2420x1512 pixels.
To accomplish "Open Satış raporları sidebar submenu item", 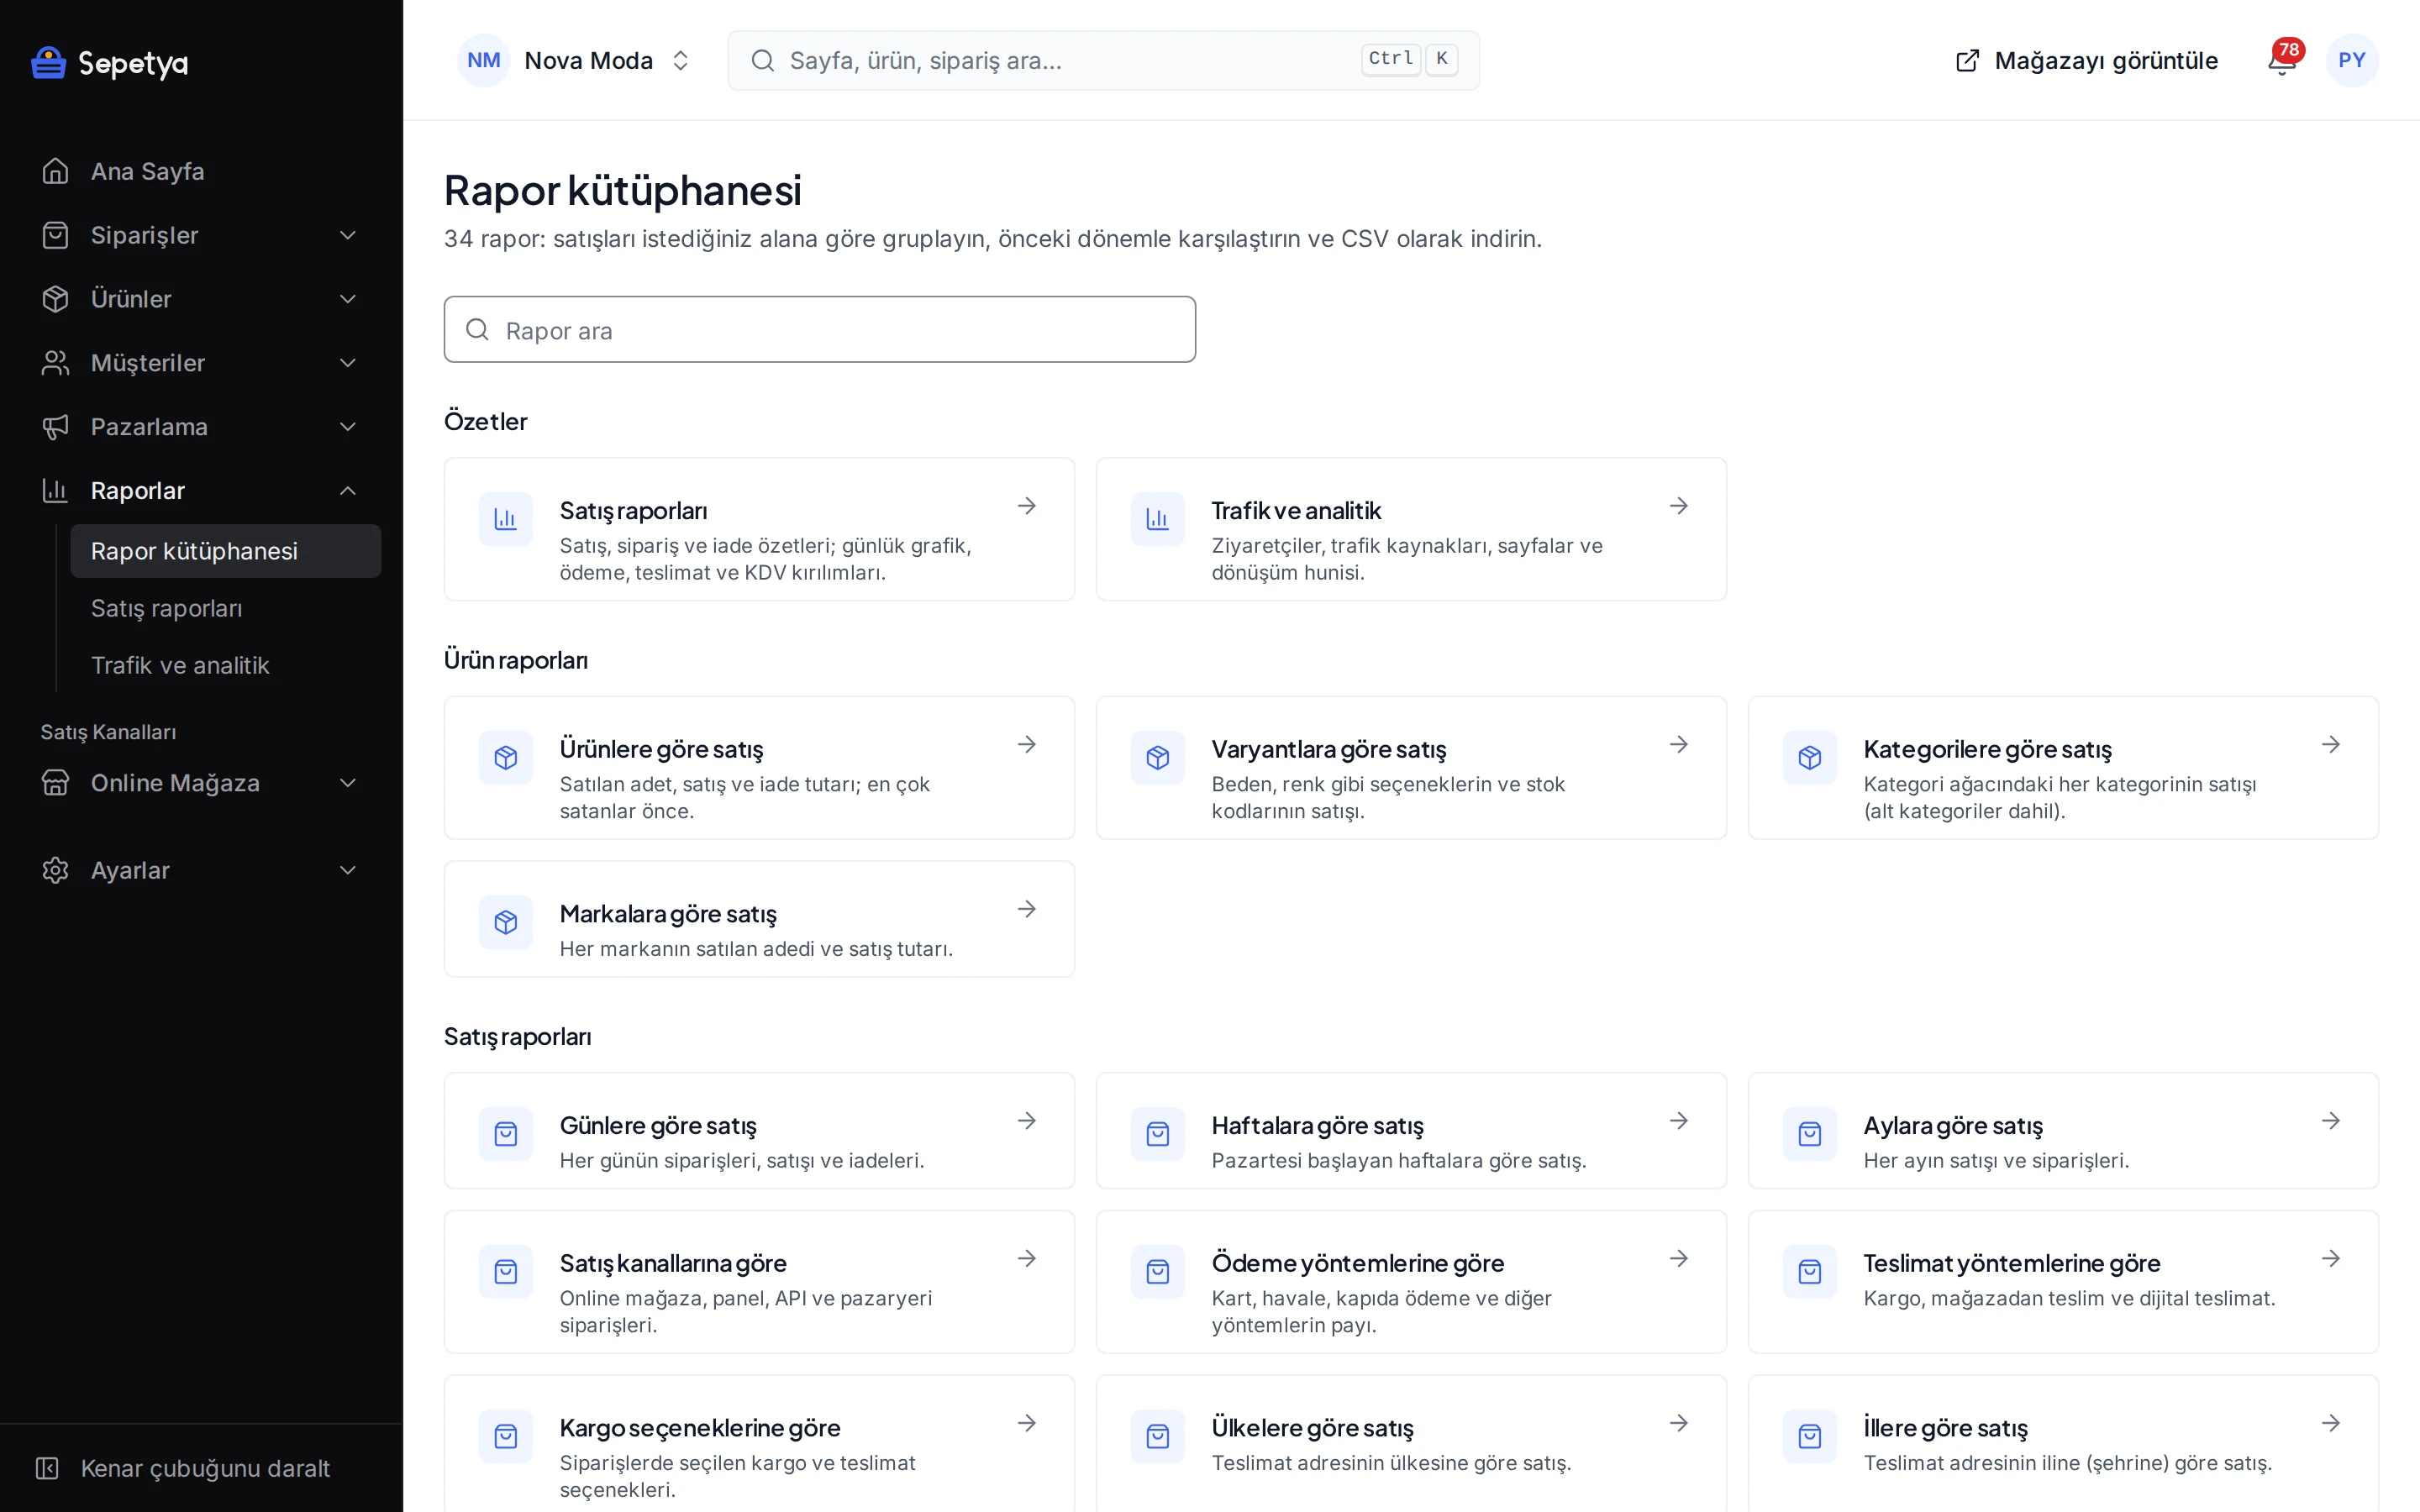I will tap(226, 608).
